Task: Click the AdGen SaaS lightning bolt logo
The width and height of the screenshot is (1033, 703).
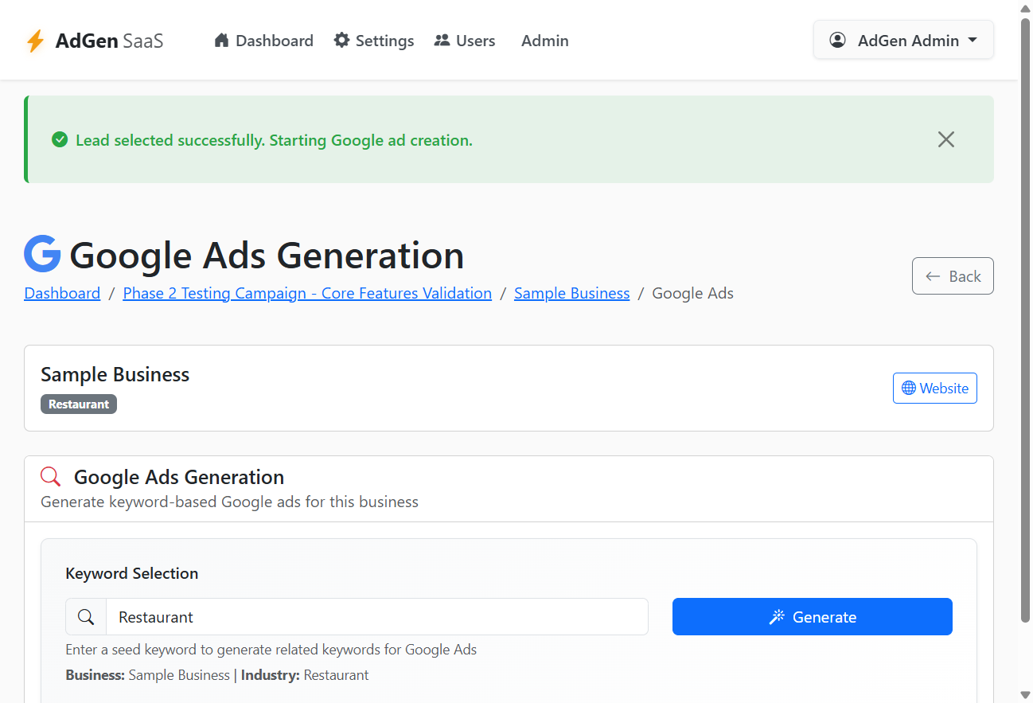Action: click(x=35, y=41)
